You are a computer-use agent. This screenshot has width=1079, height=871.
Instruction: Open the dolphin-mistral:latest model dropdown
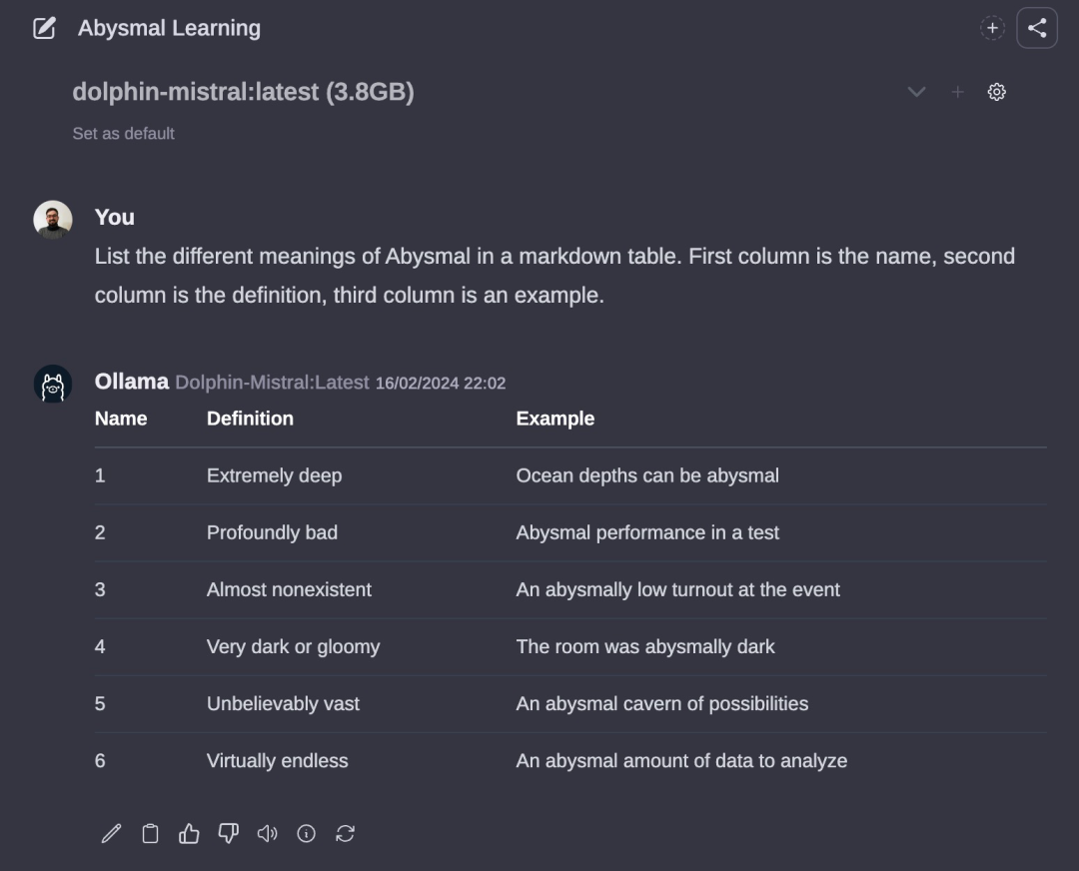coord(243,92)
